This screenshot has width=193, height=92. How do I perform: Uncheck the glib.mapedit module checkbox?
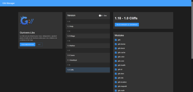point(116,86)
